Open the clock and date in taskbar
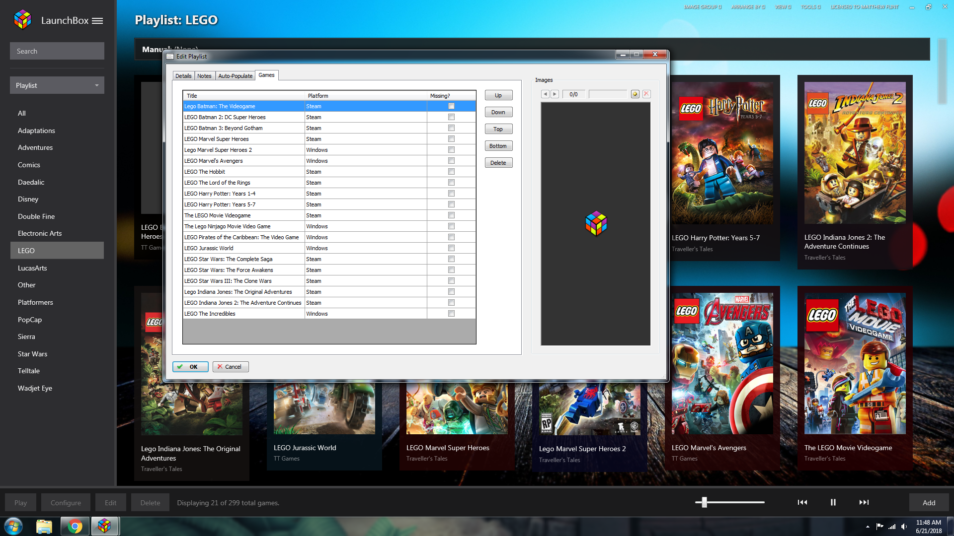The height and width of the screenshot is (536, 954). [929, 527]
